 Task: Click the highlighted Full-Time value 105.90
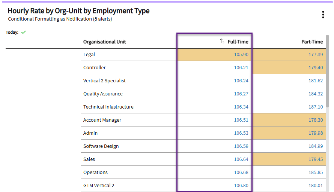241,55
